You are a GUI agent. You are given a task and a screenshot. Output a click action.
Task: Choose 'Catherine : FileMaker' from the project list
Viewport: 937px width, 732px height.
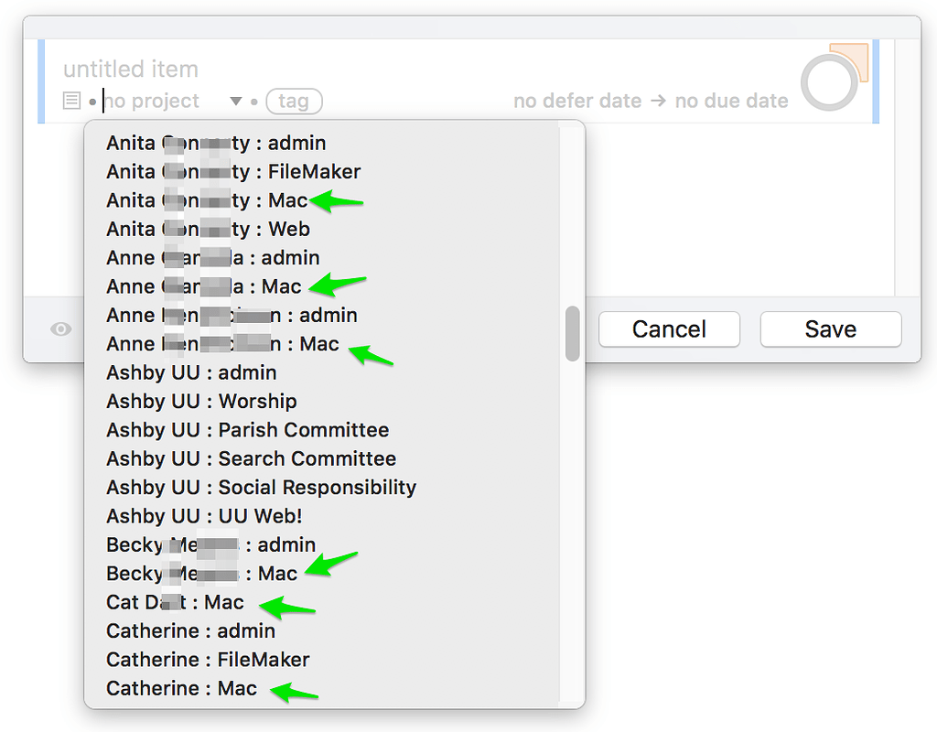208,659
